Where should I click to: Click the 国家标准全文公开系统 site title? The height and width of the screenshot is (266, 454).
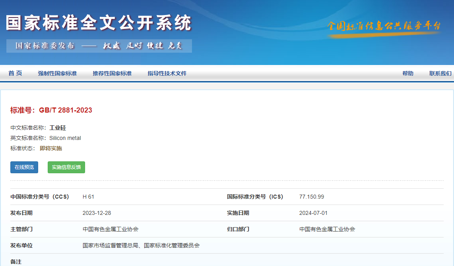[99, 23]
